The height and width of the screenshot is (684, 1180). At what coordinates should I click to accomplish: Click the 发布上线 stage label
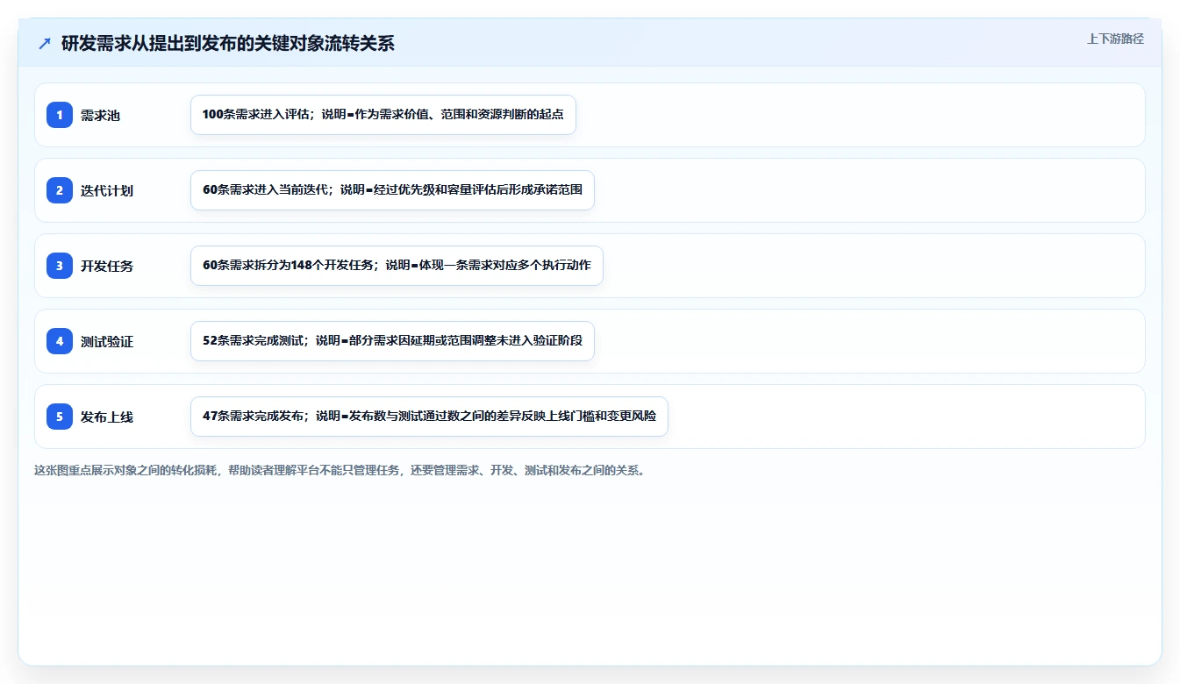107,417
